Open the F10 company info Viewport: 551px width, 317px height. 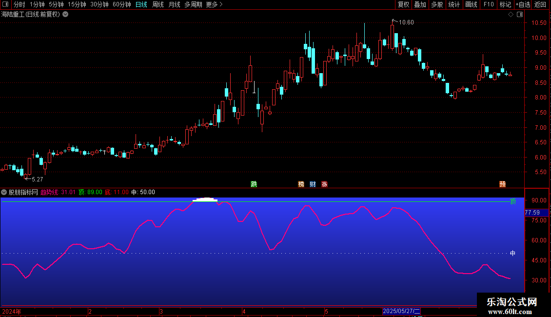[489, 4]
